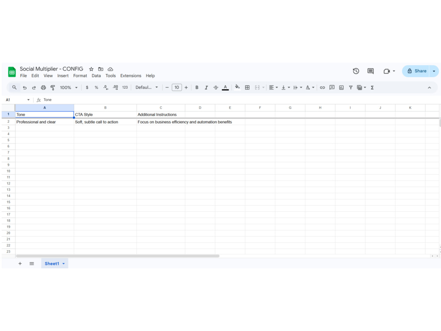Open the Edit menu

click(35, 76)
